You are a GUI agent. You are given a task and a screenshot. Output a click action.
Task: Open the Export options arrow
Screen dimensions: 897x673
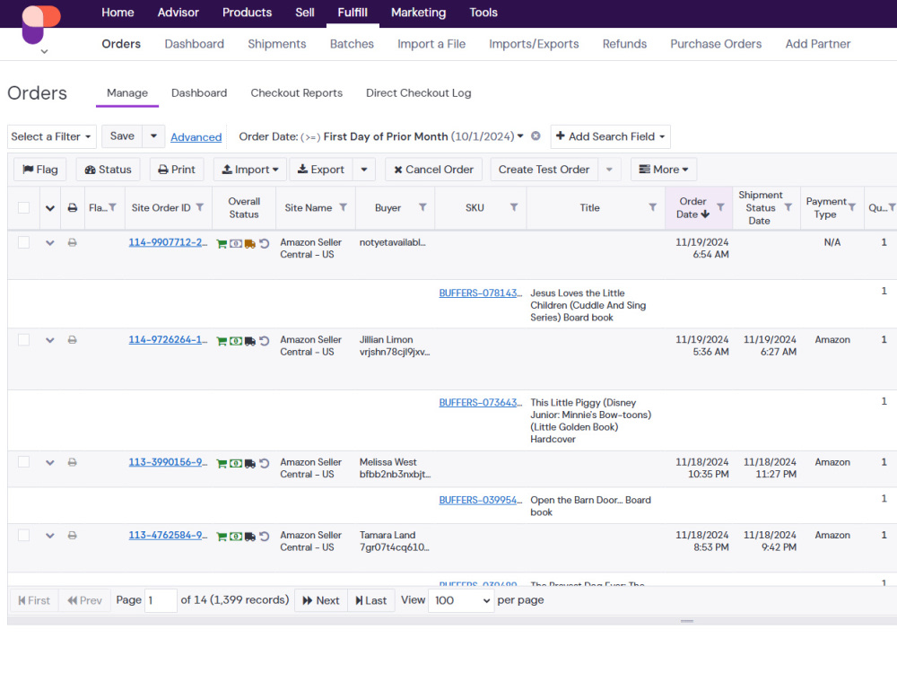pos(364,170)
